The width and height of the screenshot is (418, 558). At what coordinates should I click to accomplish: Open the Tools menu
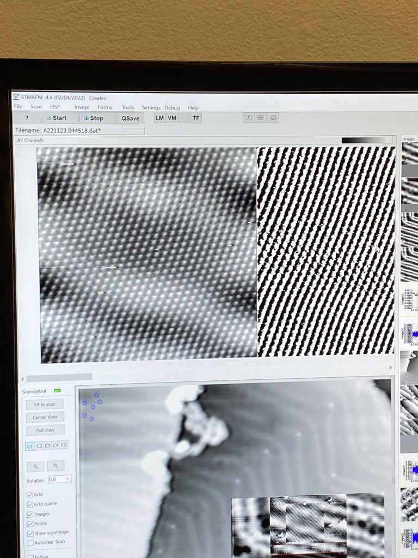coord(127,107)
